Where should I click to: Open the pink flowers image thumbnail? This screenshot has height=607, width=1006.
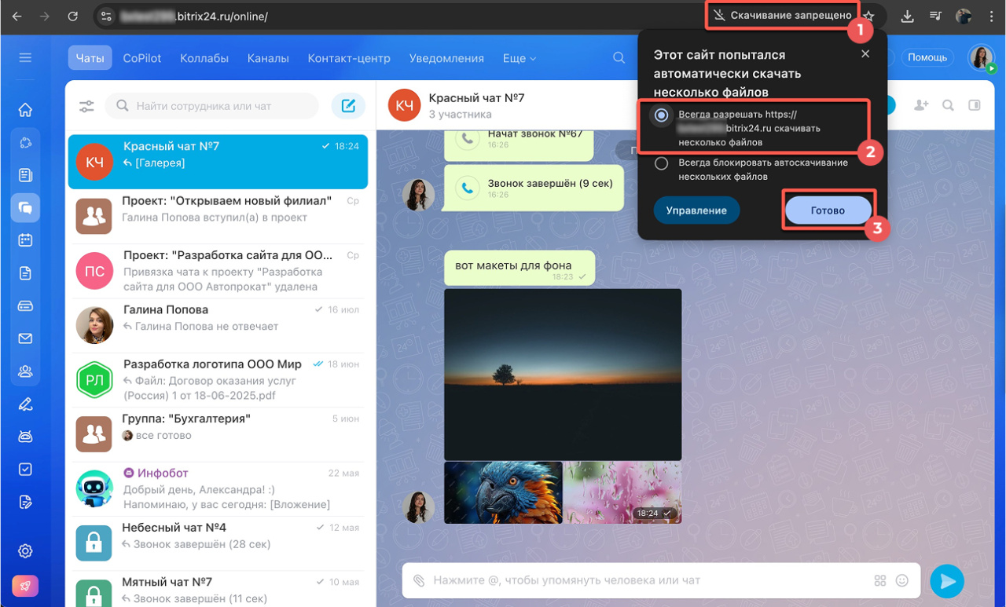[622, 492]
